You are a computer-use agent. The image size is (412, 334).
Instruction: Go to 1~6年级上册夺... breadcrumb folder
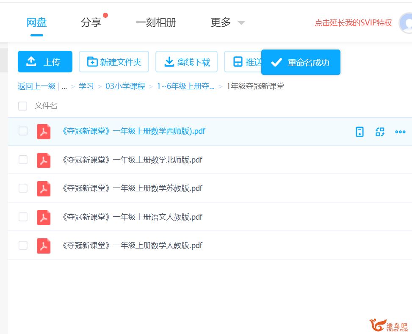pos(185,86)
